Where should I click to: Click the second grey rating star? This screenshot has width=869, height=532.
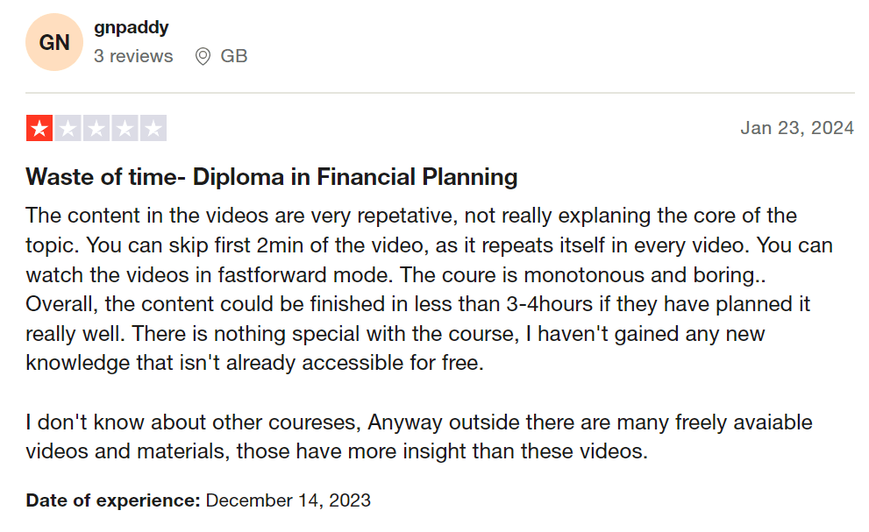point(68,129)
